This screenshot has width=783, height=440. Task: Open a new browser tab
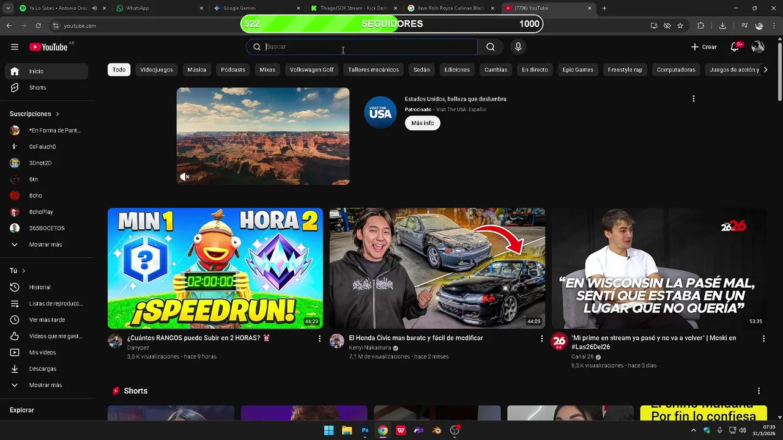[x=604, y=8]
